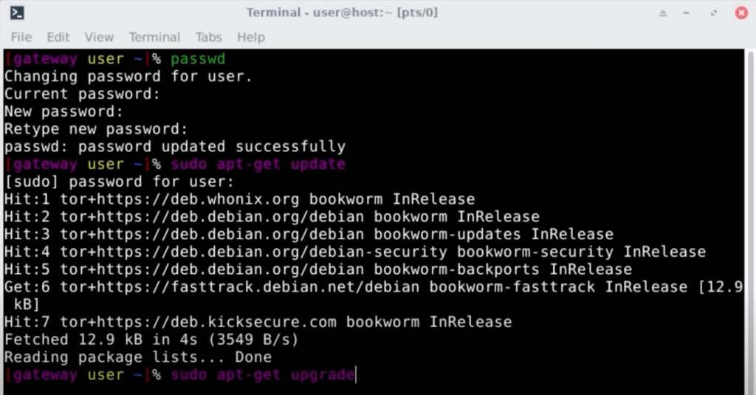Open the Edit menu
Image resolution: width=756 pixels, height=395 pixels.
pos(58,37)
